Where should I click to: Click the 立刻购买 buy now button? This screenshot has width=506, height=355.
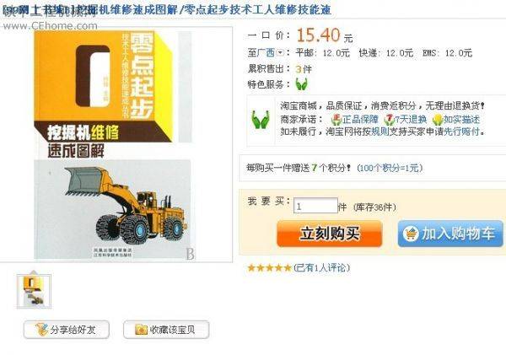pyautogui.click(x=330, y=234)
